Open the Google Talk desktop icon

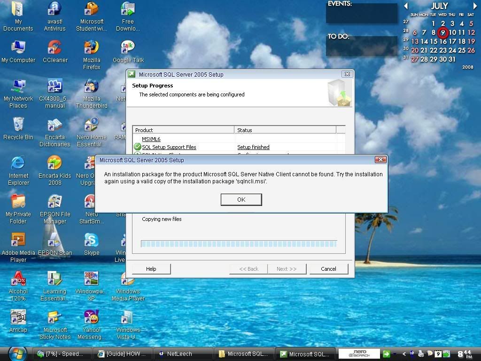coord(128,48)
